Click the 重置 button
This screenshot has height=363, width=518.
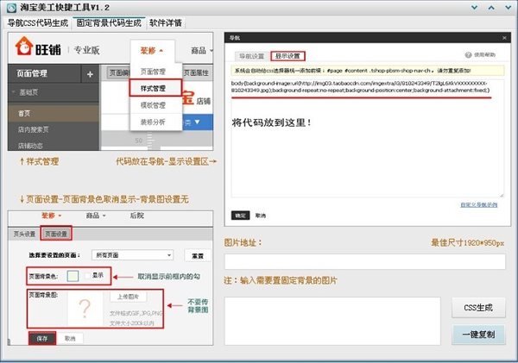coord(198,255)
